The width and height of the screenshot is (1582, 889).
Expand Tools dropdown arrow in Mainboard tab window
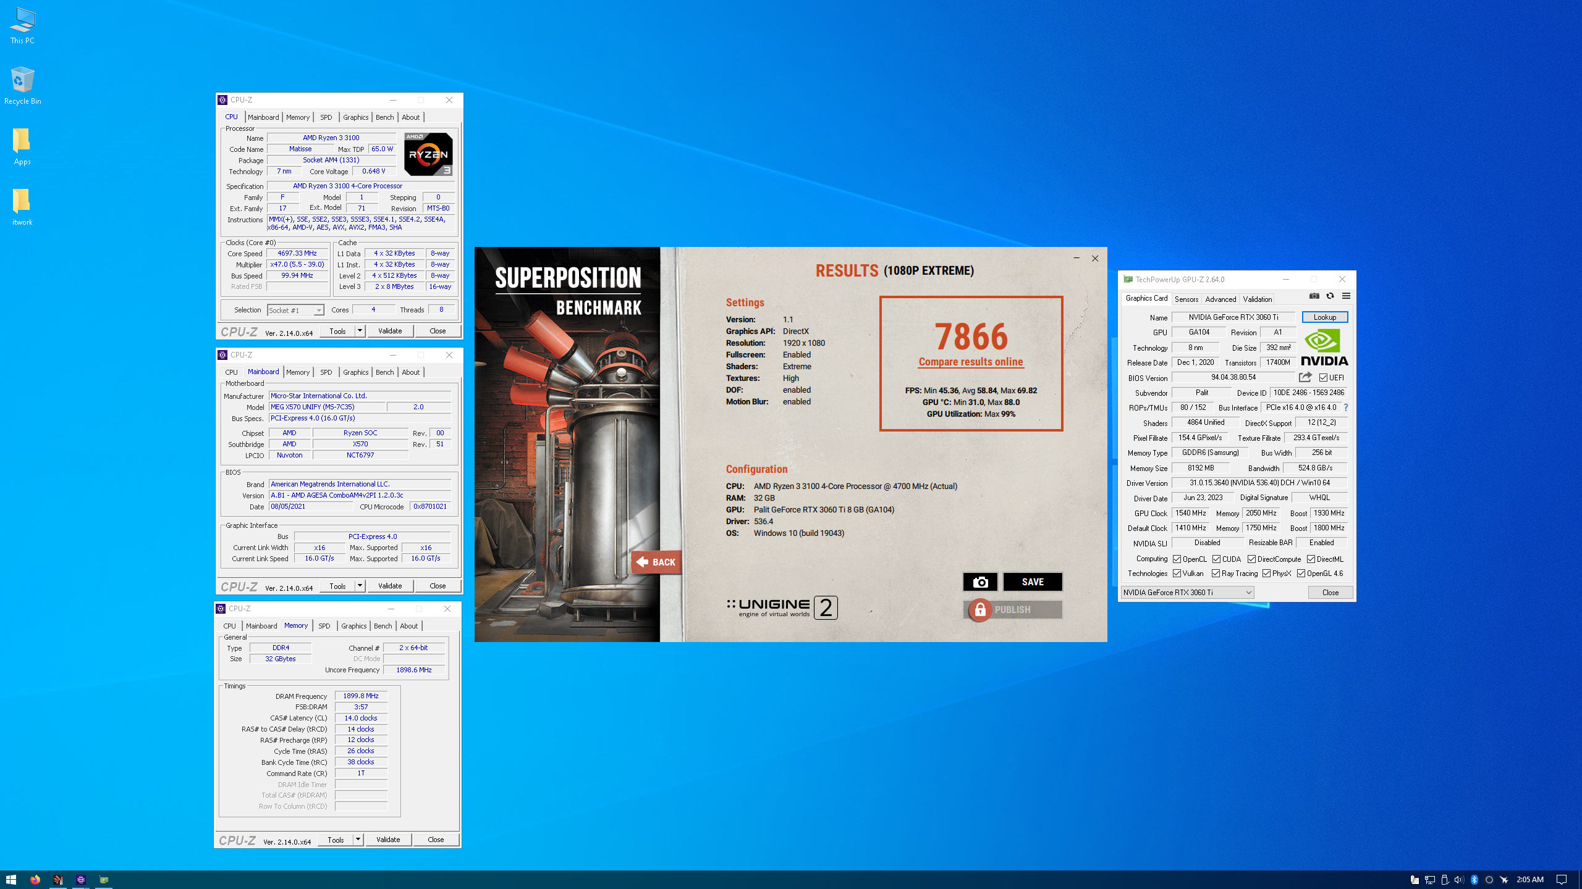[x=360, y=586]
